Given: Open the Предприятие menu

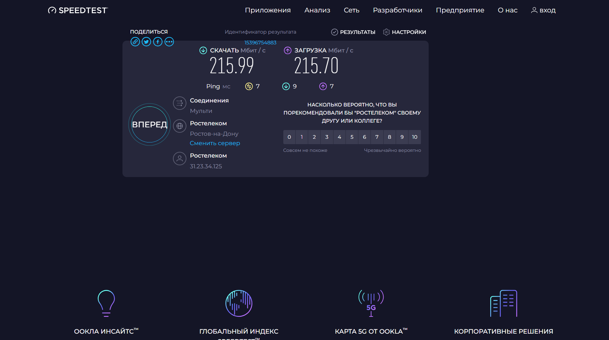Looking at the screenshot, I should [x=460, y=10].
